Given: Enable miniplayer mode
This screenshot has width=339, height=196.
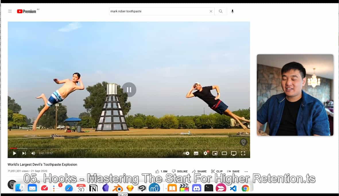Looking at the screenshot, I should tap(215, 153).
